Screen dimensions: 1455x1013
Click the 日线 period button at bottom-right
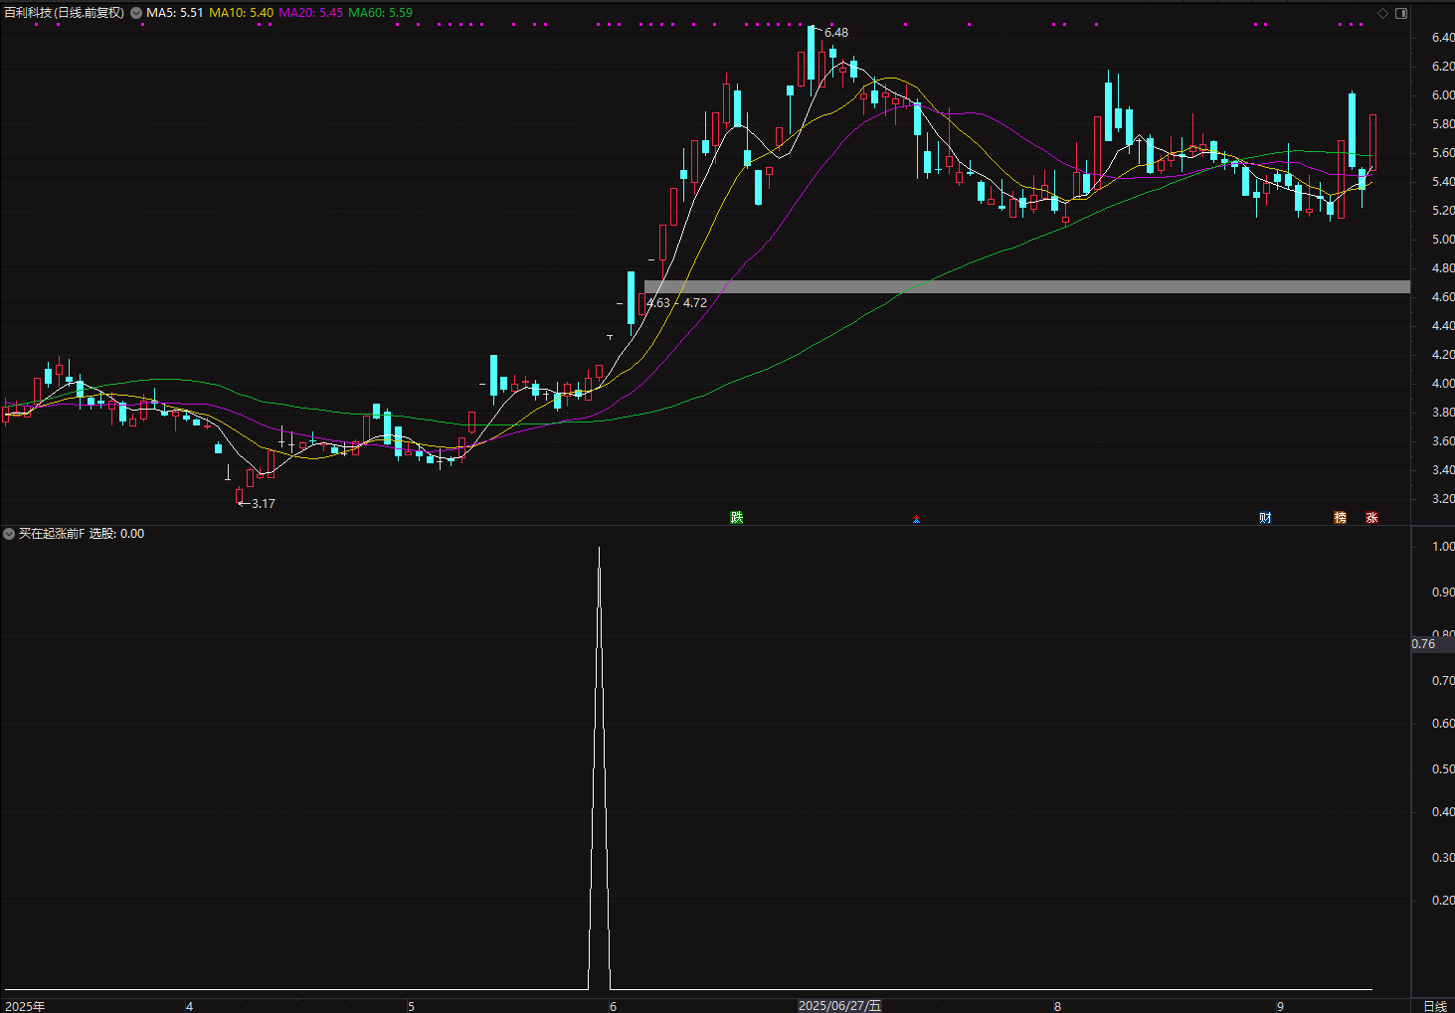1434,1006
